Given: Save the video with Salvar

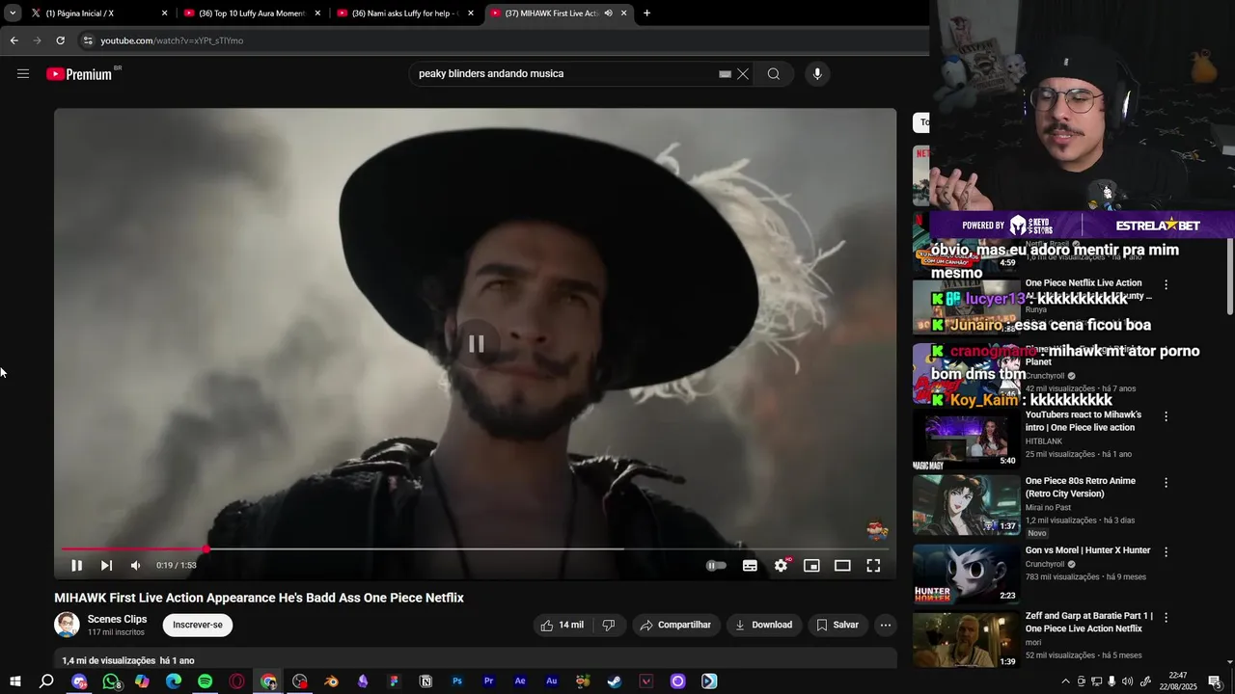Looking at the screenshot, I should pyautogui.click(x=837, y=625).
